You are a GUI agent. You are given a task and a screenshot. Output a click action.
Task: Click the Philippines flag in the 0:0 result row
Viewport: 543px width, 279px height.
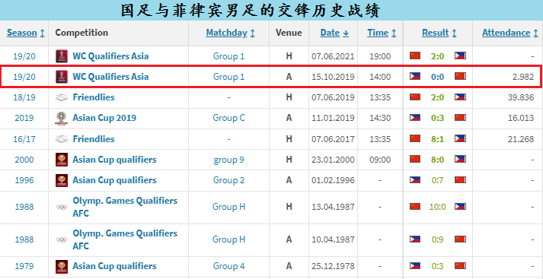[415, 77]
